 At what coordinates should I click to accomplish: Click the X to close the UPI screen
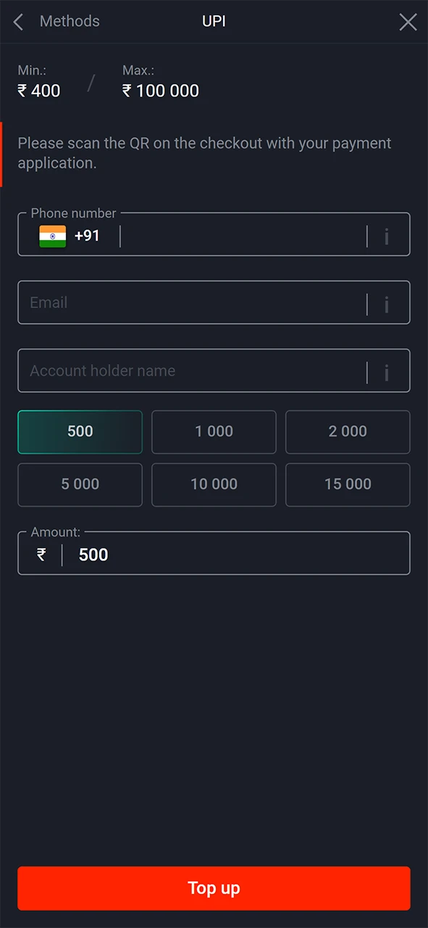click(408, 22)
